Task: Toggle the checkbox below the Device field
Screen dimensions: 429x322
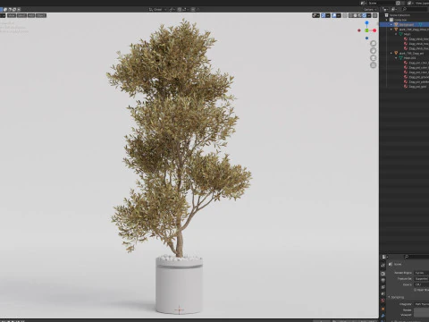Action: [416, 290]
